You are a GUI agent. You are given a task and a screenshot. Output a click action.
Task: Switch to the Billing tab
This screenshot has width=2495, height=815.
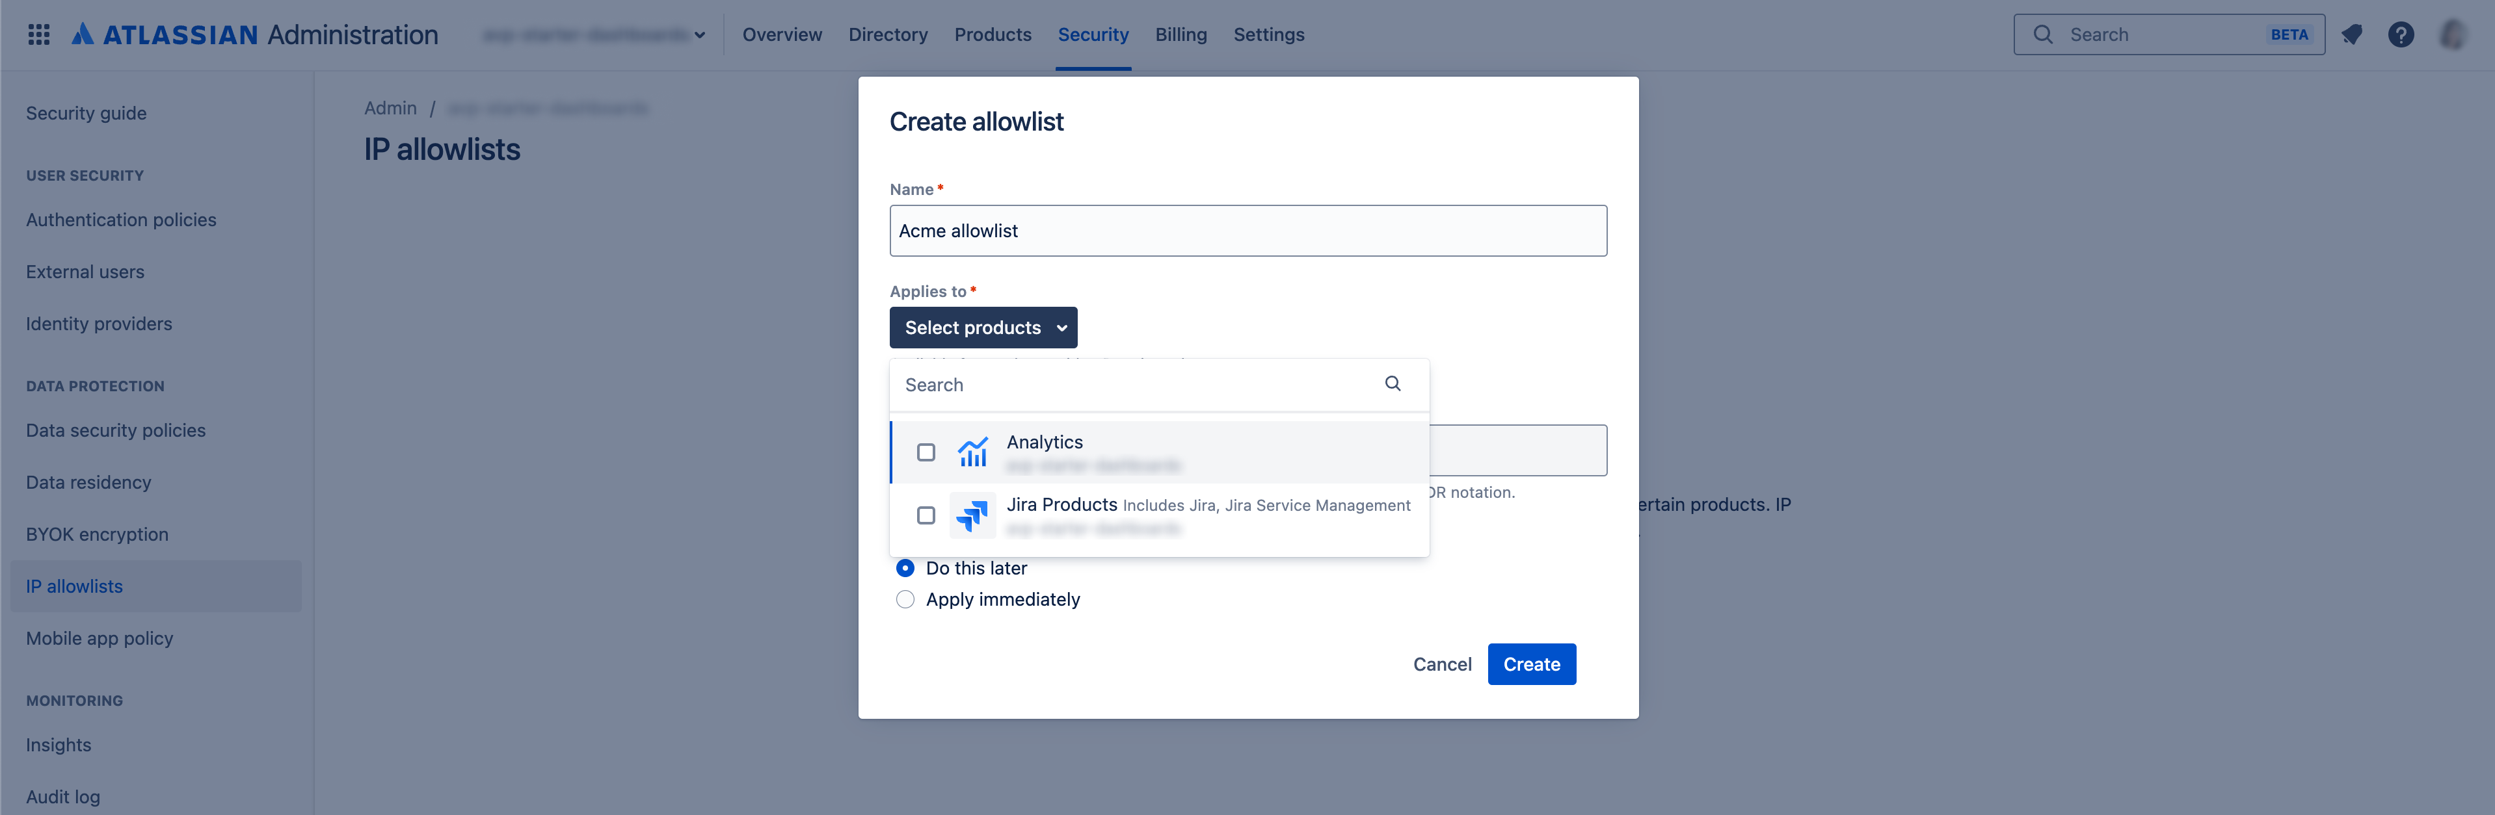pos(1181,34)
